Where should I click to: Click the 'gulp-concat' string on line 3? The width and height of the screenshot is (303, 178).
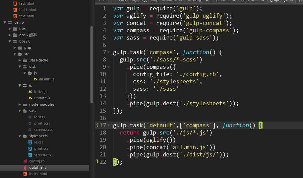pyautogui.click(x=204, y=23)
